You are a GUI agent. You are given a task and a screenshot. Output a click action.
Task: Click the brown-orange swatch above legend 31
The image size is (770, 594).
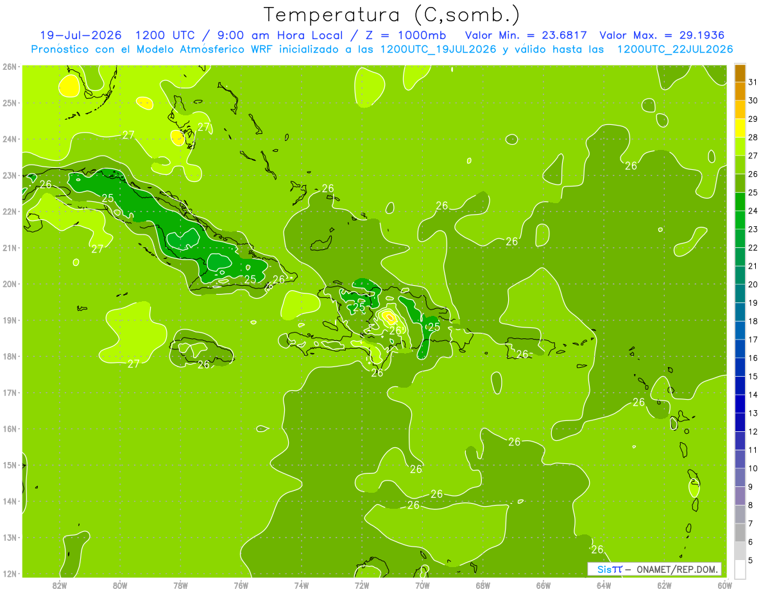click(x=740, y=73)
